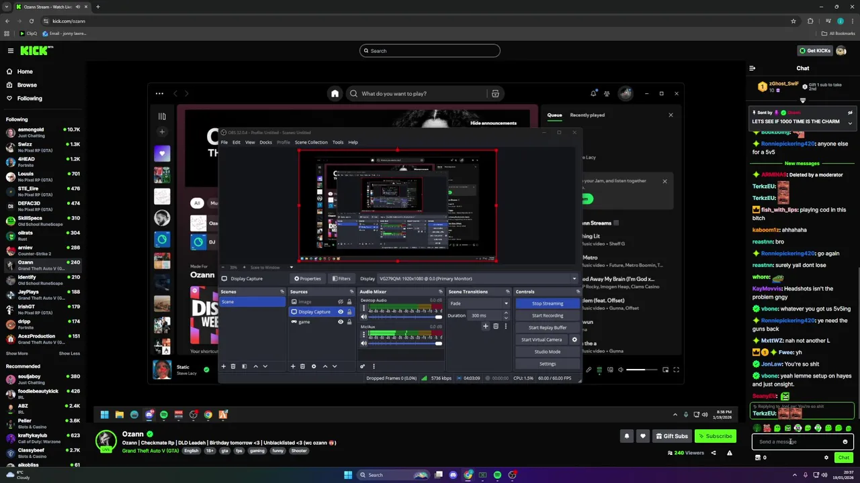The image size is (860, 483).
Task: Bookmark this page with the star icon
Action: tap(793, 21)
